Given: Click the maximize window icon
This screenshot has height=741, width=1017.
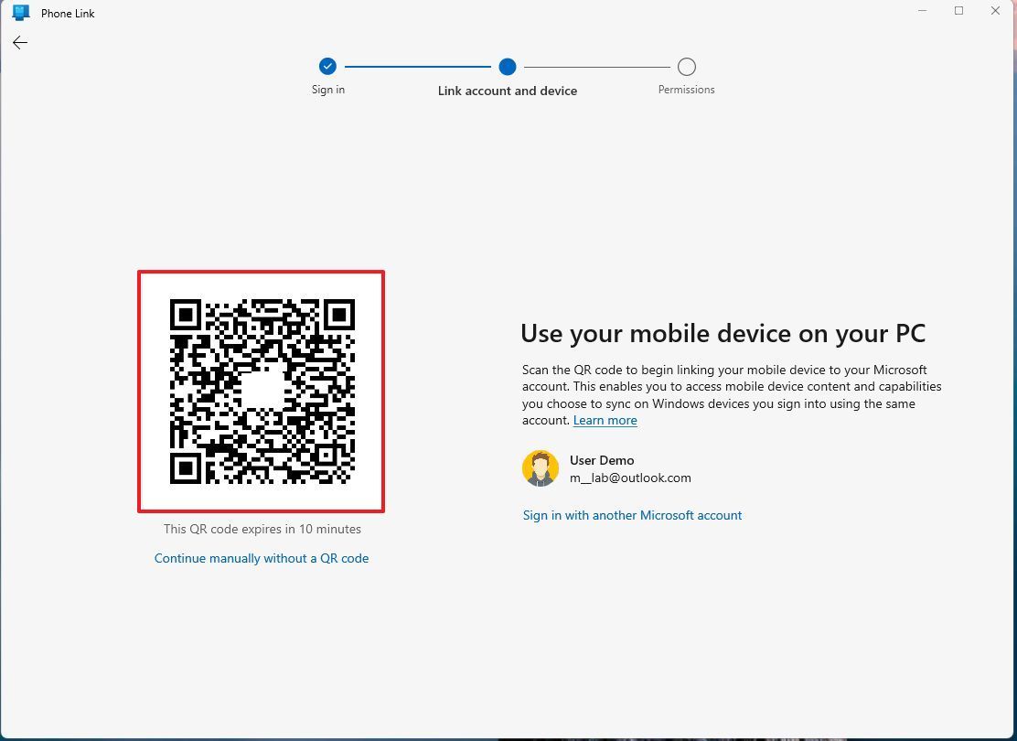Looking at the screenshot, I should coord(958,10).
